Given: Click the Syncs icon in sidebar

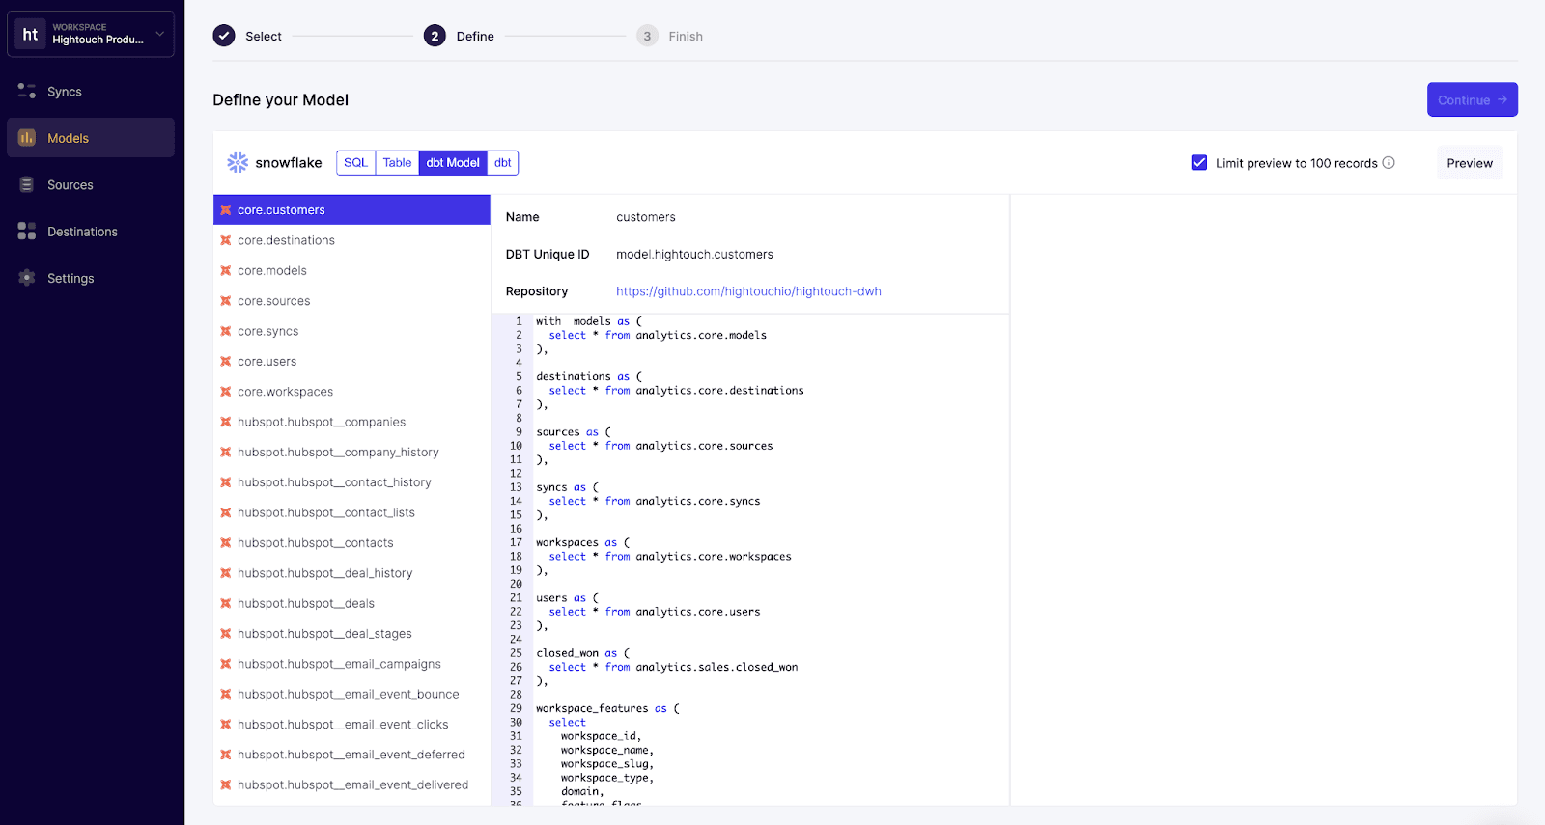Looking at the screenshot, I should pos(27,92).
